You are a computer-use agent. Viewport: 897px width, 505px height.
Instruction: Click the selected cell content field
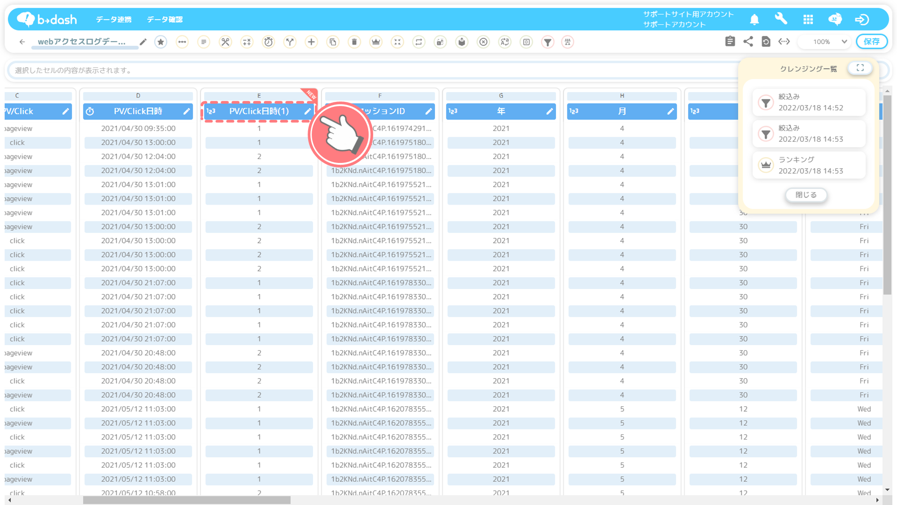point(372,70)
